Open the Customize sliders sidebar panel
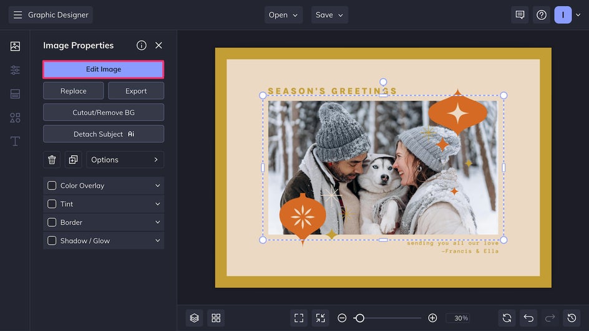Image resolution: width=589 pixels, height=331 pixels. point(15,70)
